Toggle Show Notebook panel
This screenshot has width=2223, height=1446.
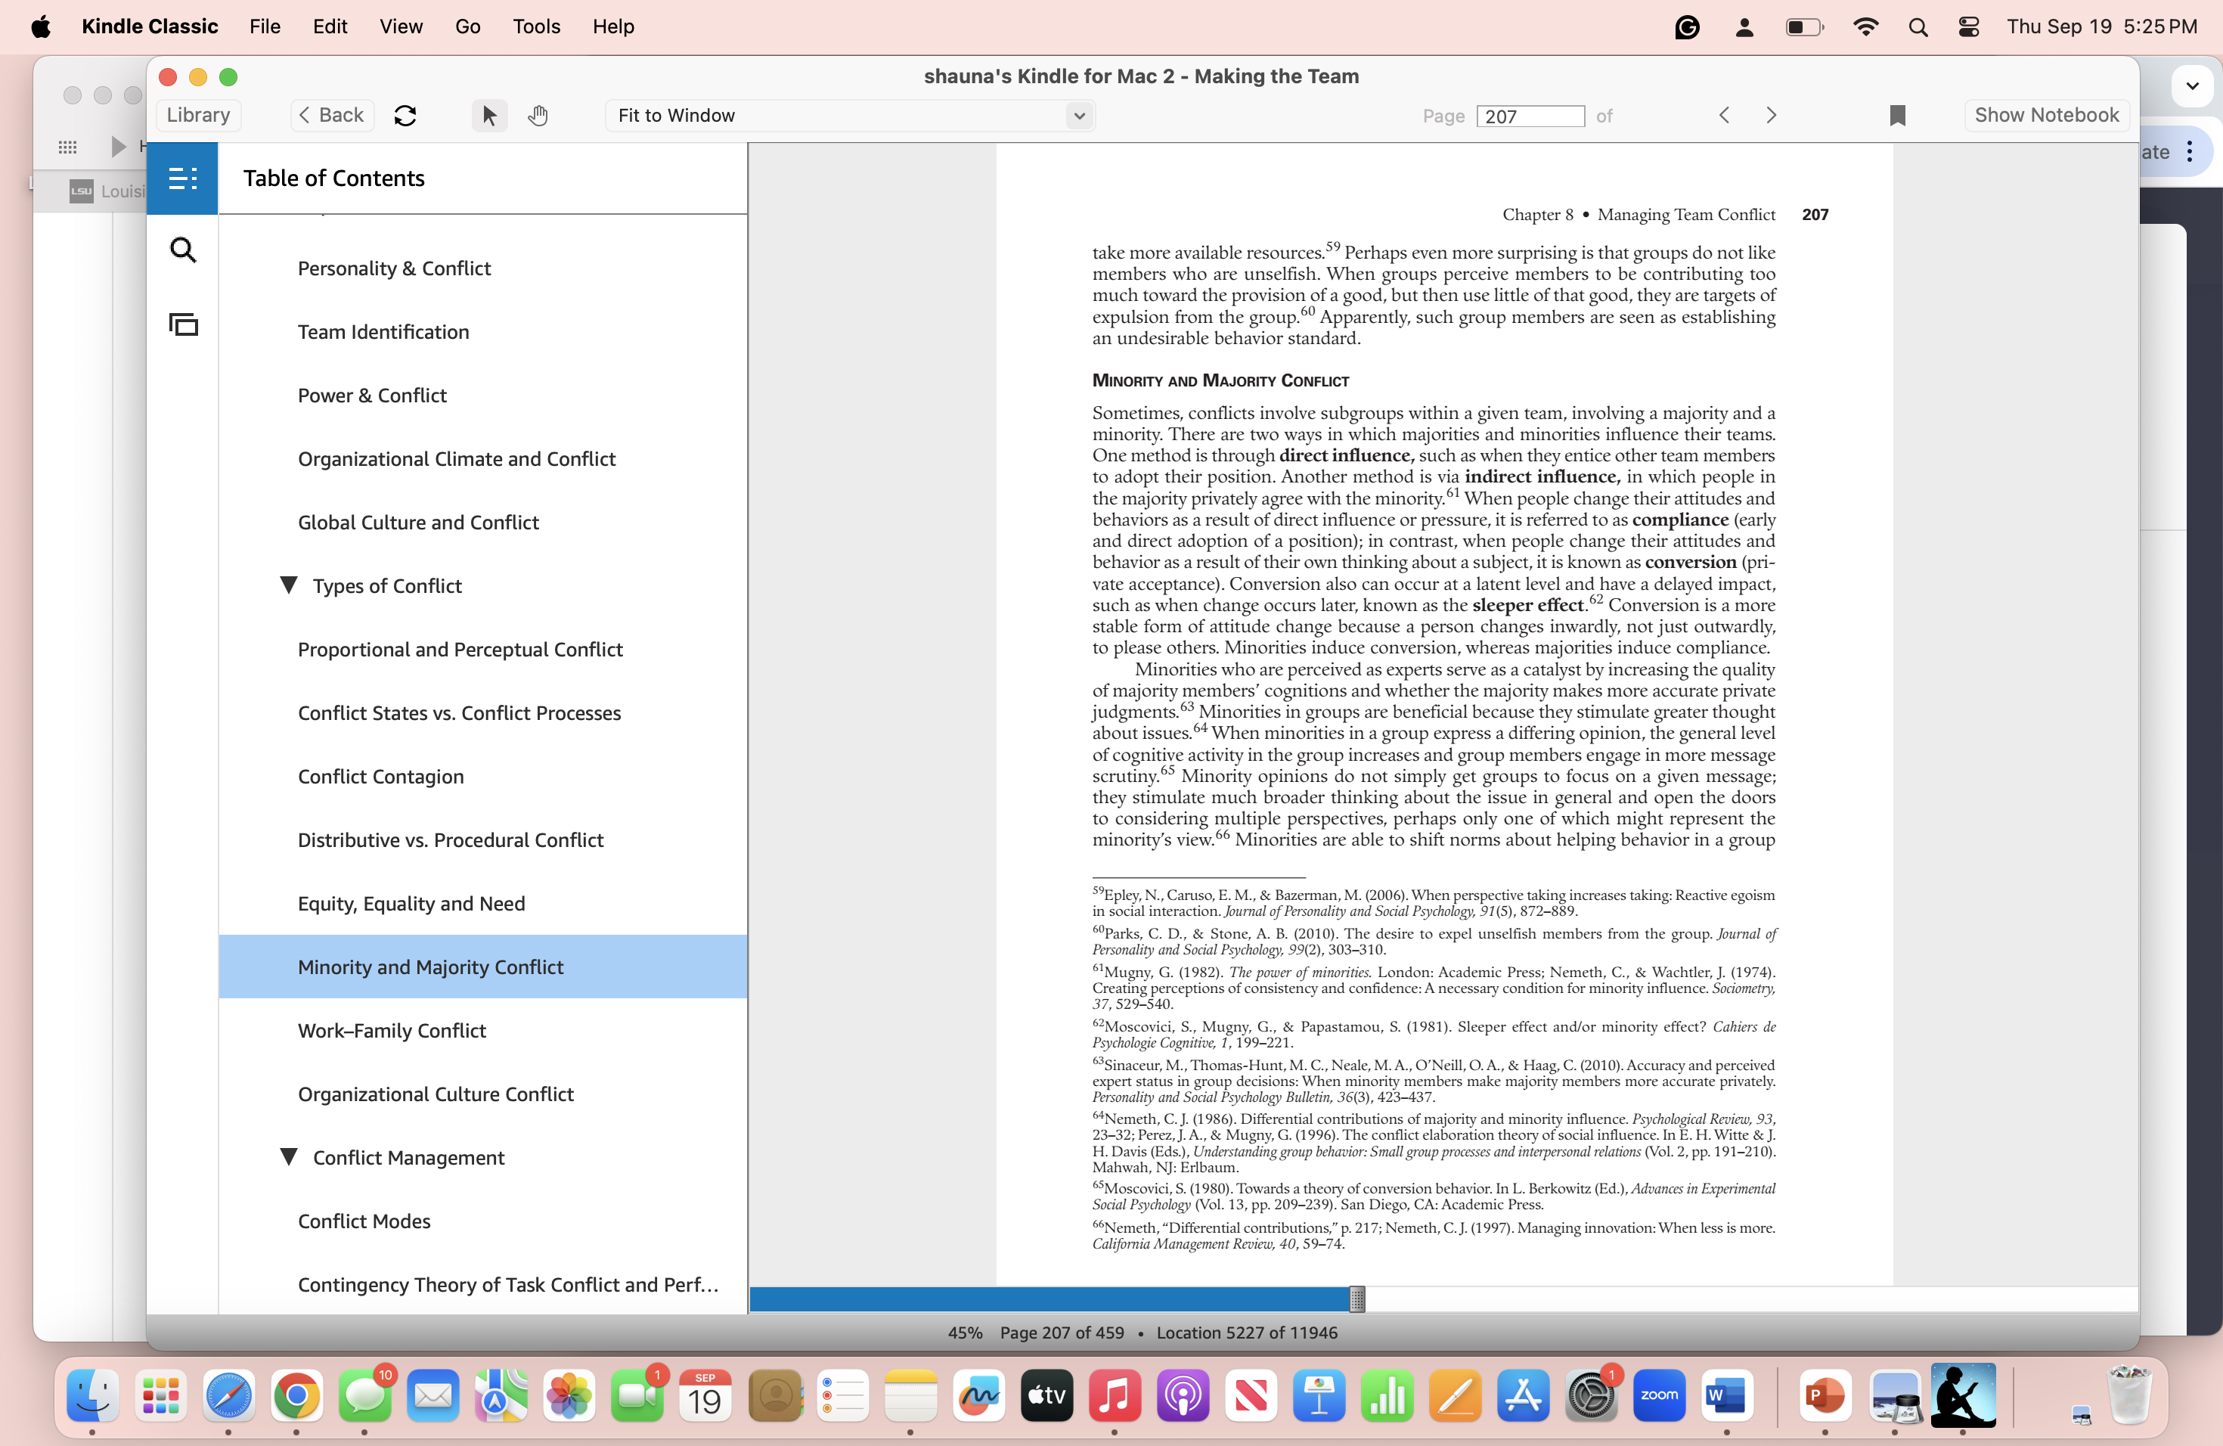tap(2045, 115)
